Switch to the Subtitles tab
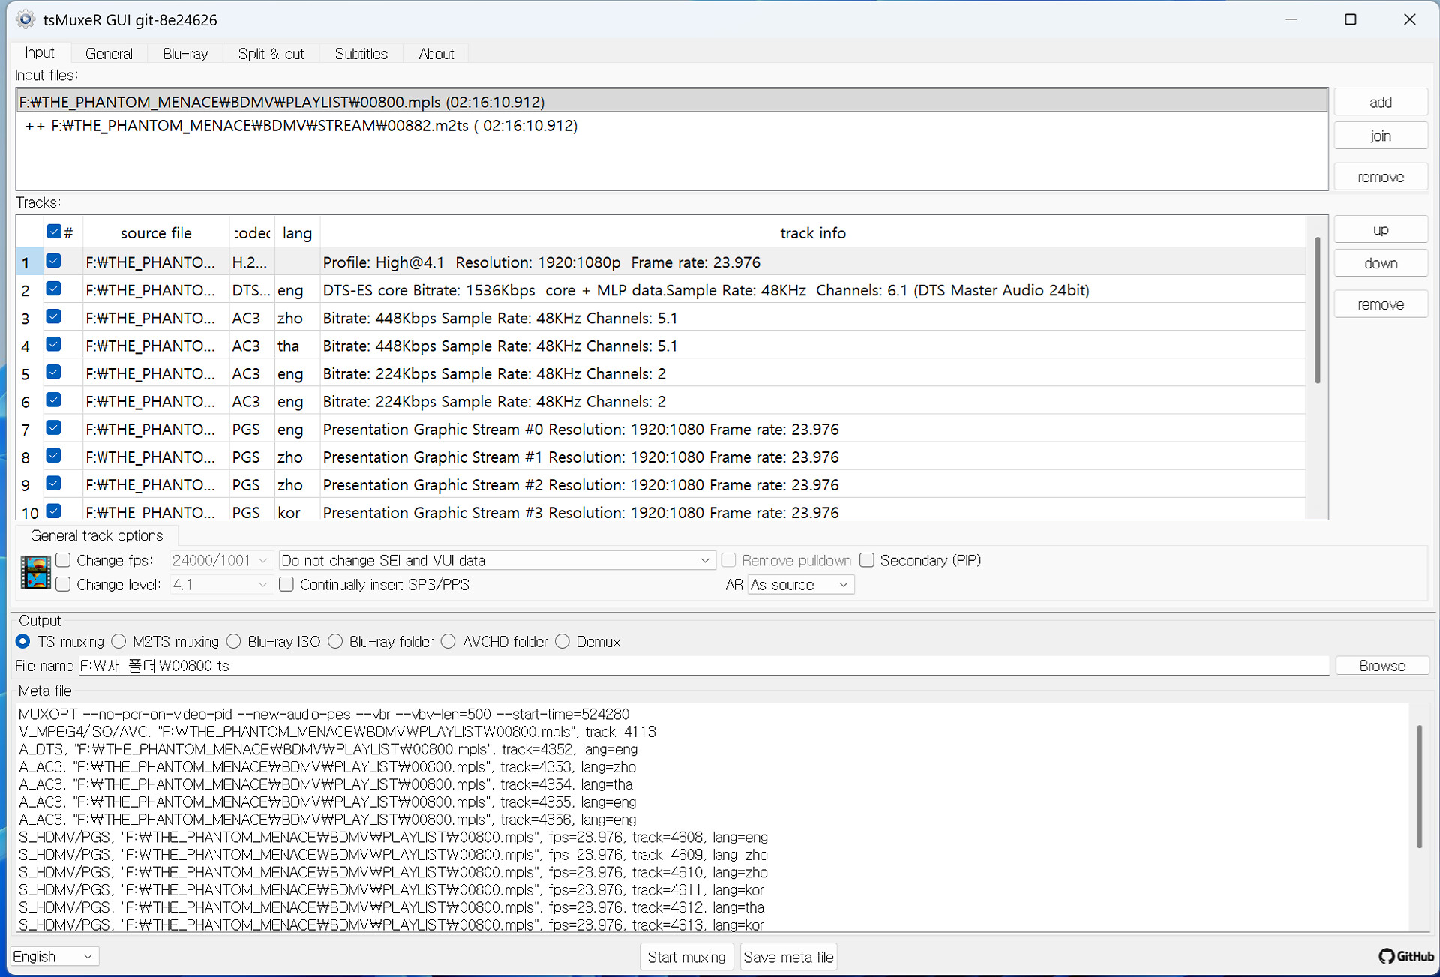Viewport: 1440px width, 977px height. tap(361, 54)
